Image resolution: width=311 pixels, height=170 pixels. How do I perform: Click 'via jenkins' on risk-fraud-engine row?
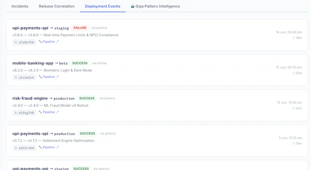coord(107,98)
